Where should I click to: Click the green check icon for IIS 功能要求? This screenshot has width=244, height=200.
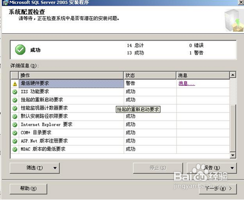15,92
